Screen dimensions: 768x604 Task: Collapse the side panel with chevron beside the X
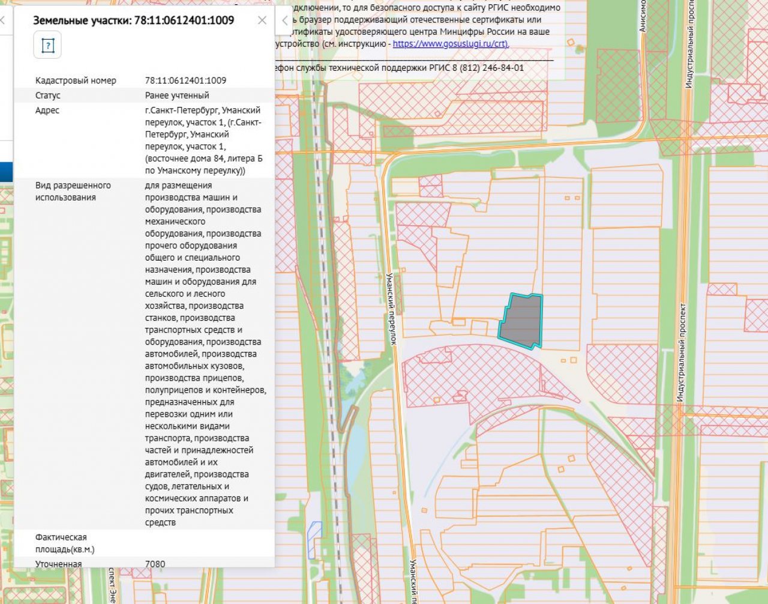click(x=285, y=21)
